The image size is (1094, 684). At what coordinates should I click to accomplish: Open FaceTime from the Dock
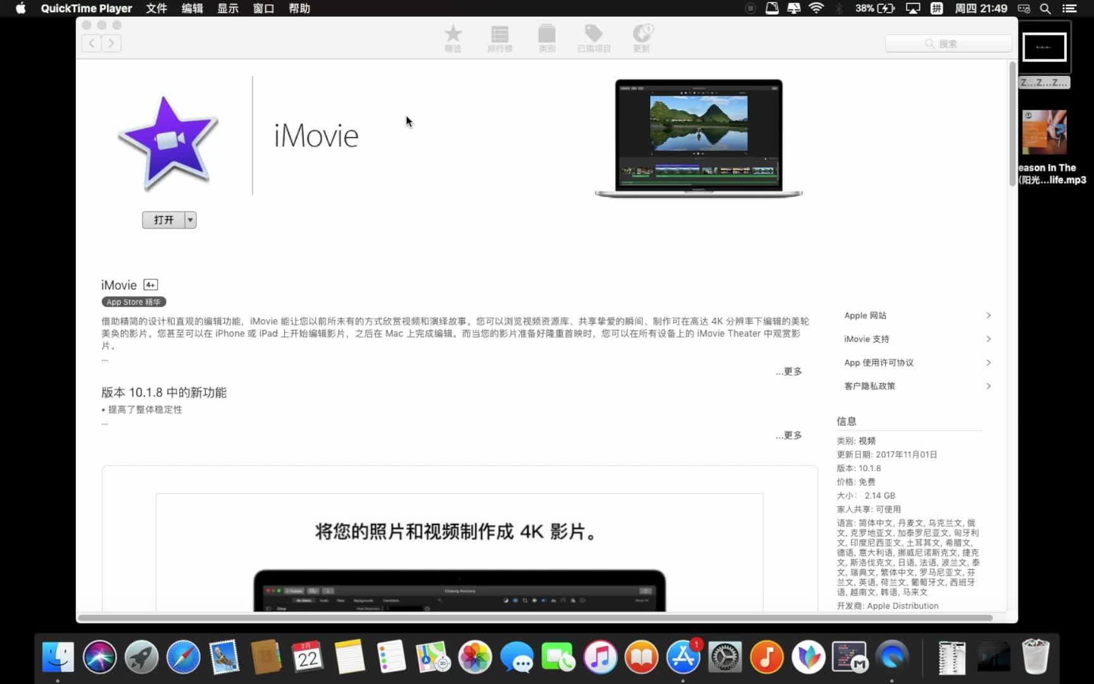pos(558,657)
